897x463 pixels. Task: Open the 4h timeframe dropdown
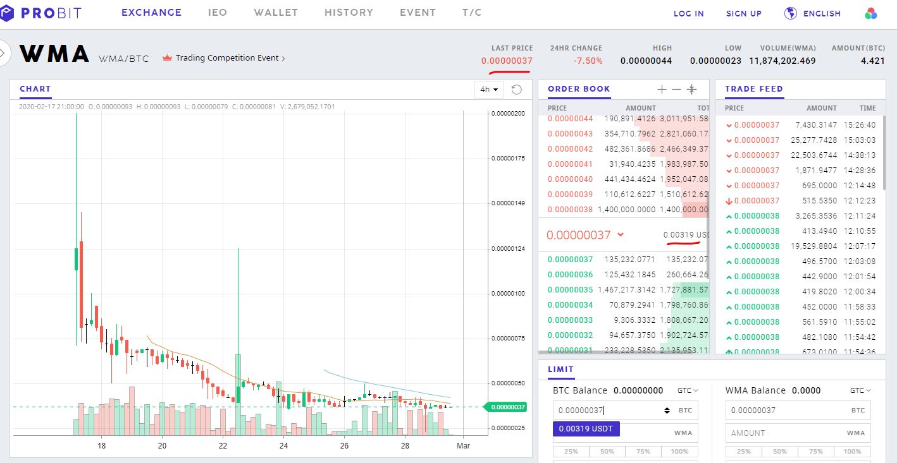488,89
